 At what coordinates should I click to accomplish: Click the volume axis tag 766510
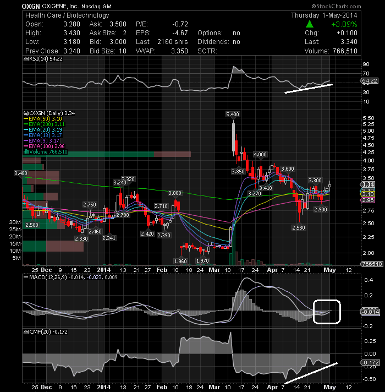coord(371,264)
